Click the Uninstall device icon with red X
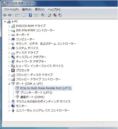118x129 pixels. pyautogui.click(x=55, y=15)
